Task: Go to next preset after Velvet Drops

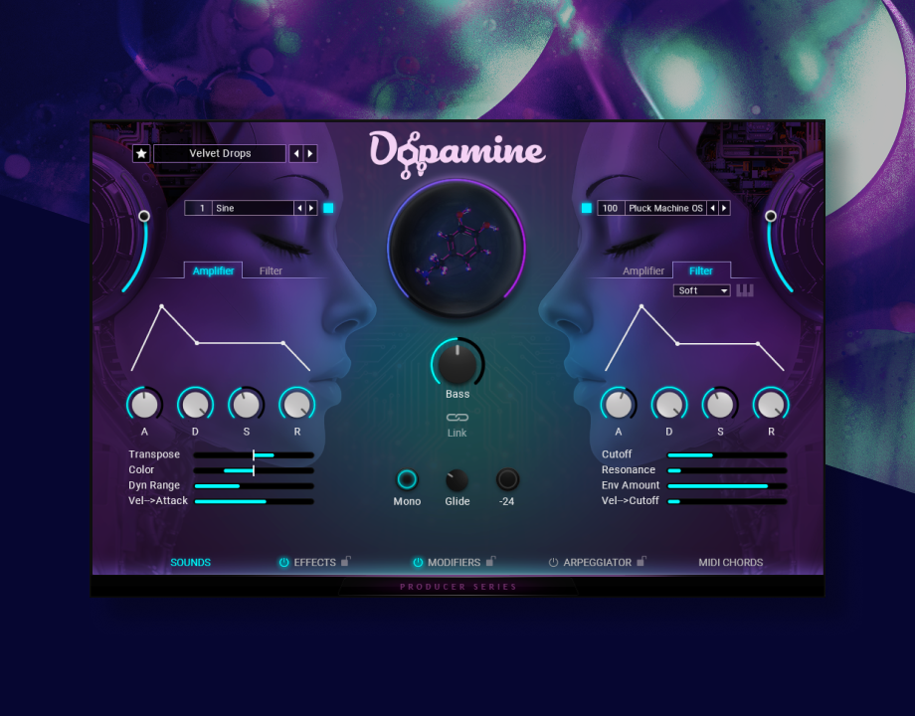Action: tap(310, 154)
